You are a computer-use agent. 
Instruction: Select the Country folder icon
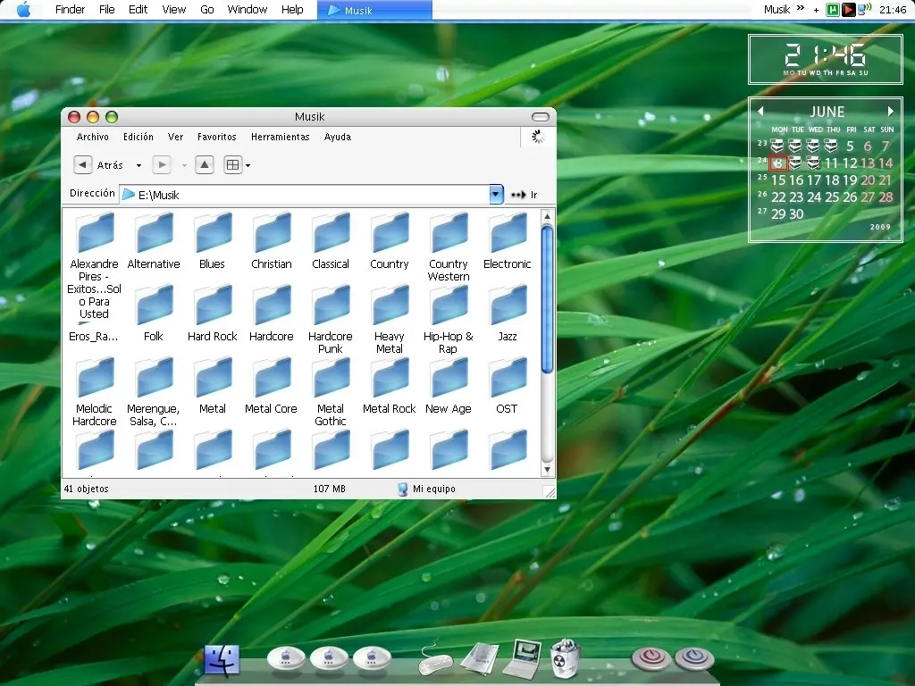pos(390,232)
